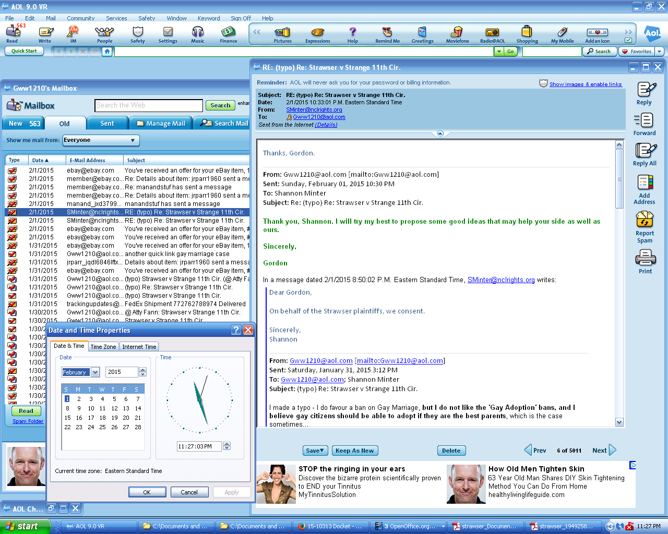Click the Report Spam icon
This screenshot has height=534, width=668.
pyautogui.click(x=645, y=227)
